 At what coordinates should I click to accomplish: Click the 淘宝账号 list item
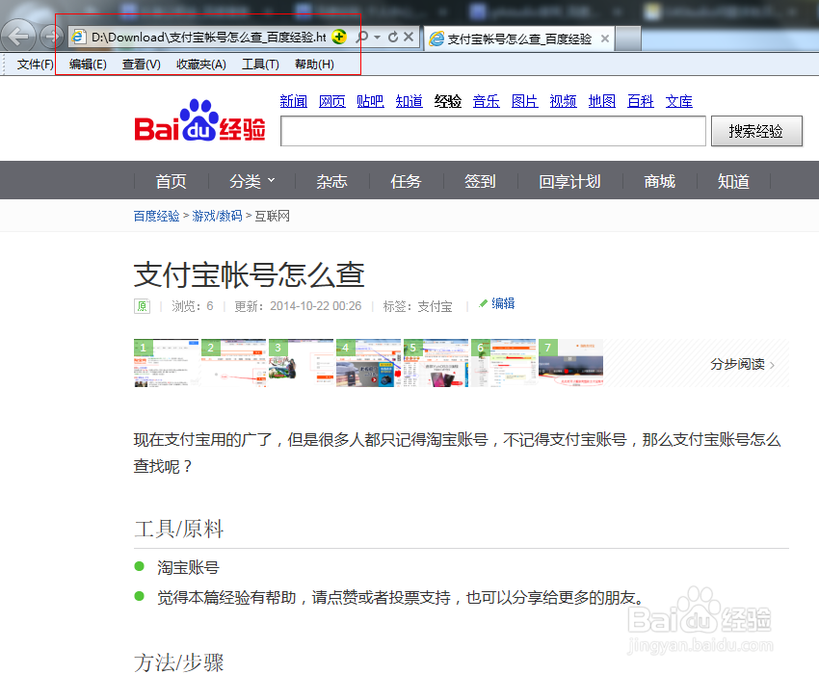click(x=188, y=567)
